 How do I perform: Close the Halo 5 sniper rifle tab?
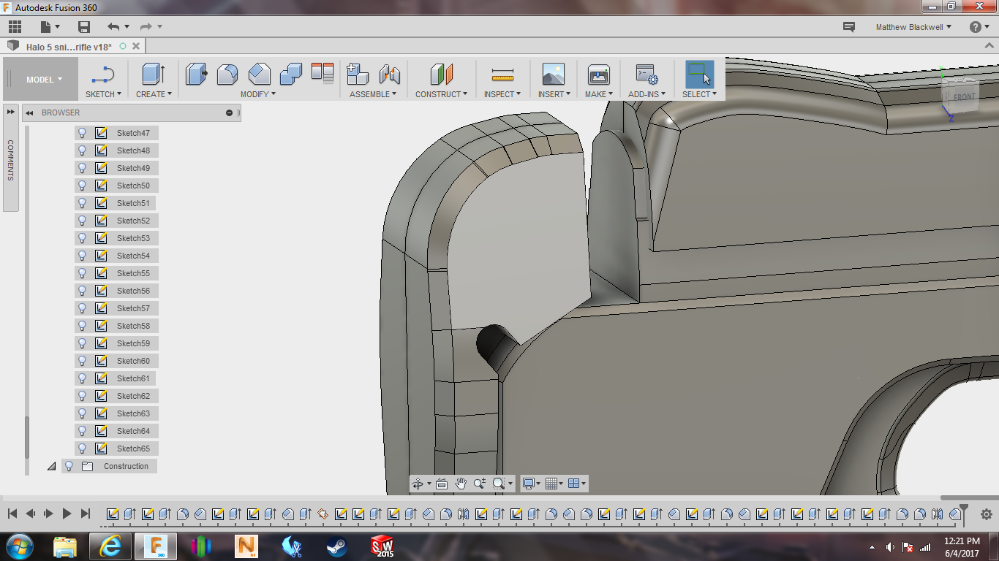coord(136,46)
